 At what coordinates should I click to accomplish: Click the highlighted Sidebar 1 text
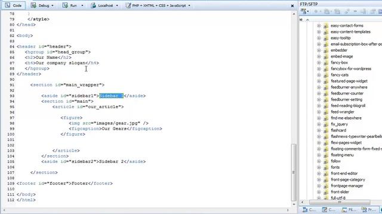point(112,96)
